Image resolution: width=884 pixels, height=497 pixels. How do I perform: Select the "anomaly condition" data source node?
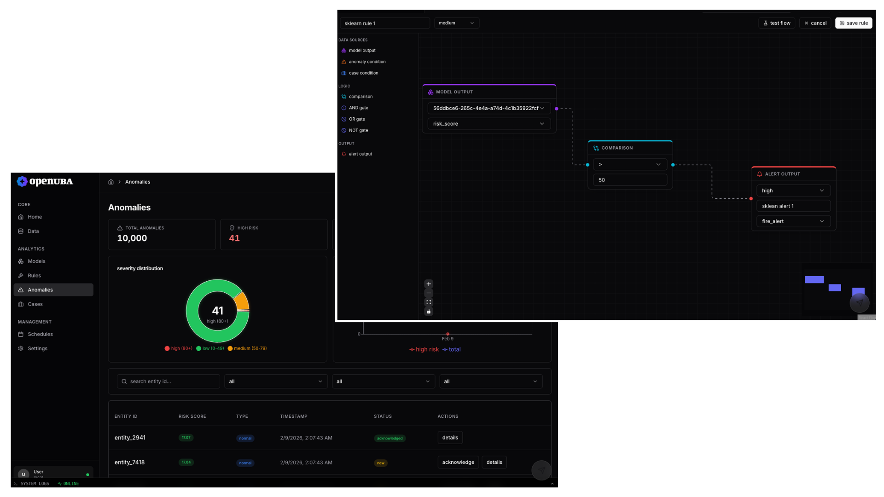367,62
